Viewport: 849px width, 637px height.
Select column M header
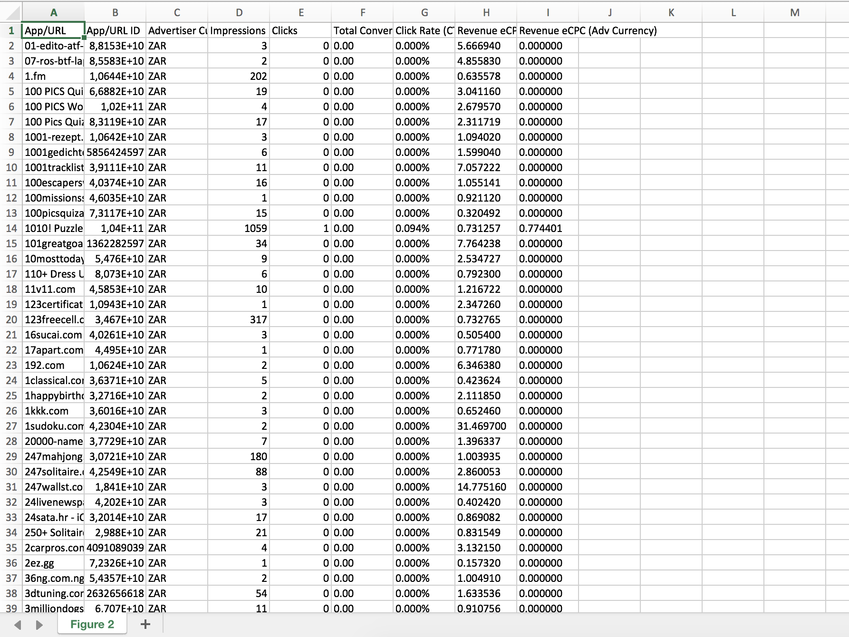point(795,13)
